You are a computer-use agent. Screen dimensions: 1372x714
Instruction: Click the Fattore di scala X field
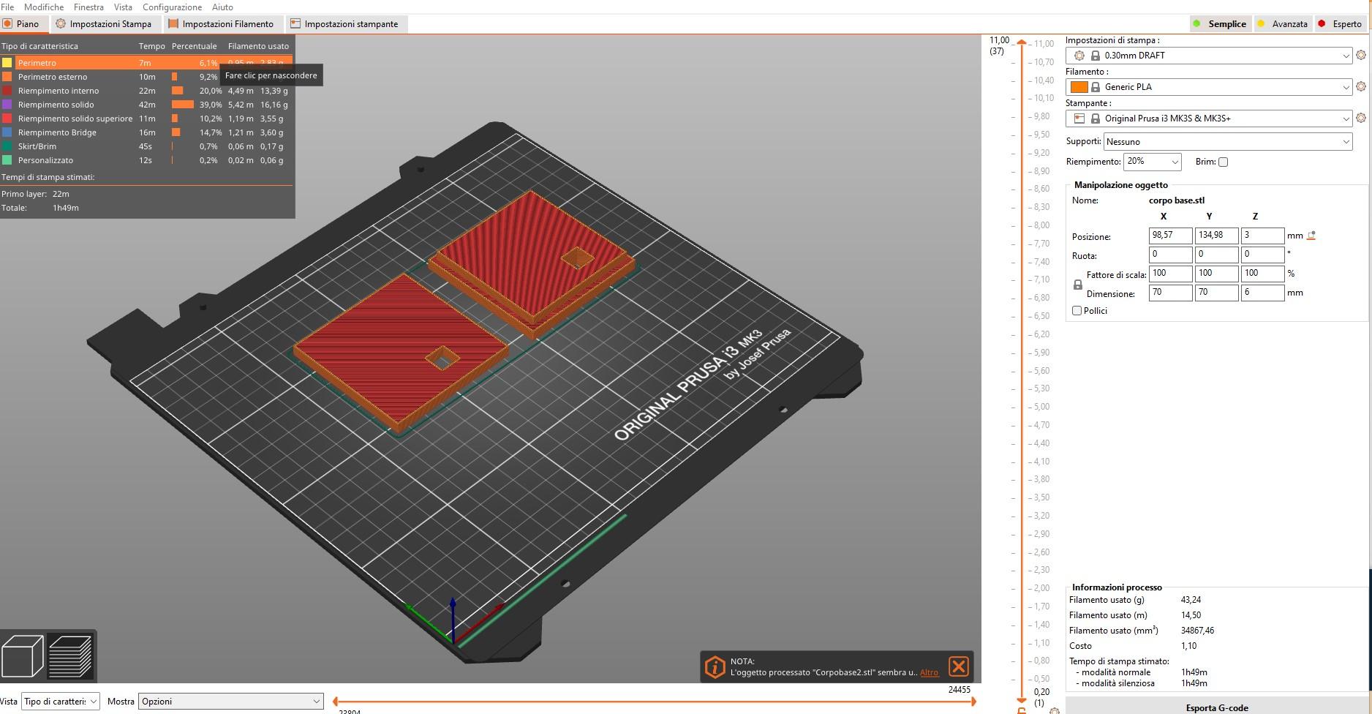[1170, 274]
